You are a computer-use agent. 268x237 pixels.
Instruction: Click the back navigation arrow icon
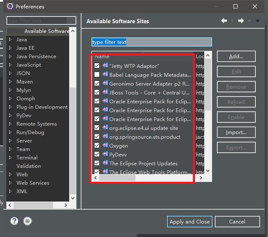pos(224,21)
